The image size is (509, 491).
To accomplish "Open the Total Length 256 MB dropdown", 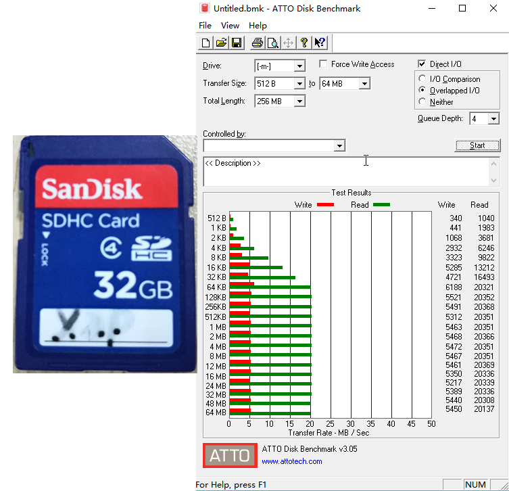I will pyautogui.click(x=299, y=101).
